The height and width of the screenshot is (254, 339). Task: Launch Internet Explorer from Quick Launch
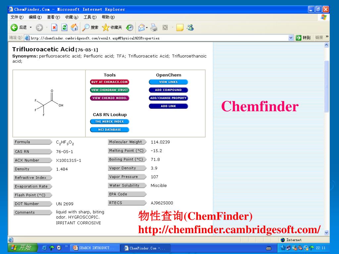44,248
